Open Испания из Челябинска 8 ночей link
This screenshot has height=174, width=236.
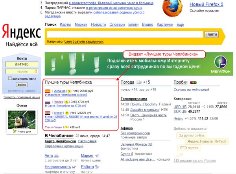(66, 95)
